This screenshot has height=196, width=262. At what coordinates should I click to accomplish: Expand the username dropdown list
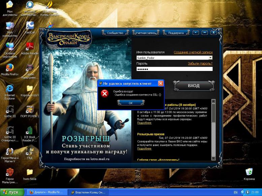pos(210,58)
